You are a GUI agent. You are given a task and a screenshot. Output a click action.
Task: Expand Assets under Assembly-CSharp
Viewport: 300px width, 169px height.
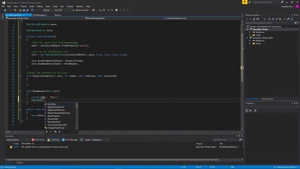pos(250,35)
